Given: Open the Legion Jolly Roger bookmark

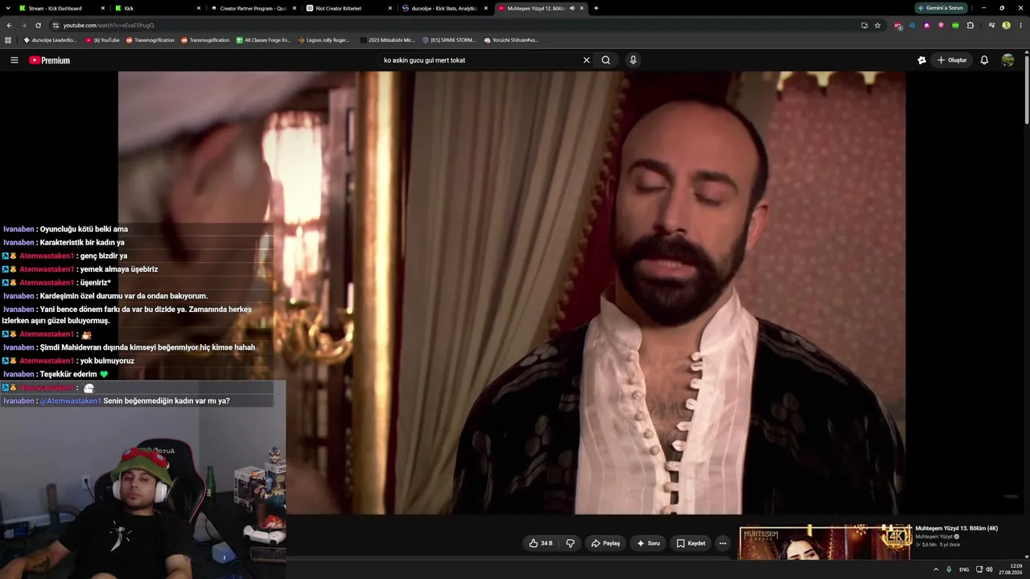Looking at the screenshot, I should click(324, 39).
